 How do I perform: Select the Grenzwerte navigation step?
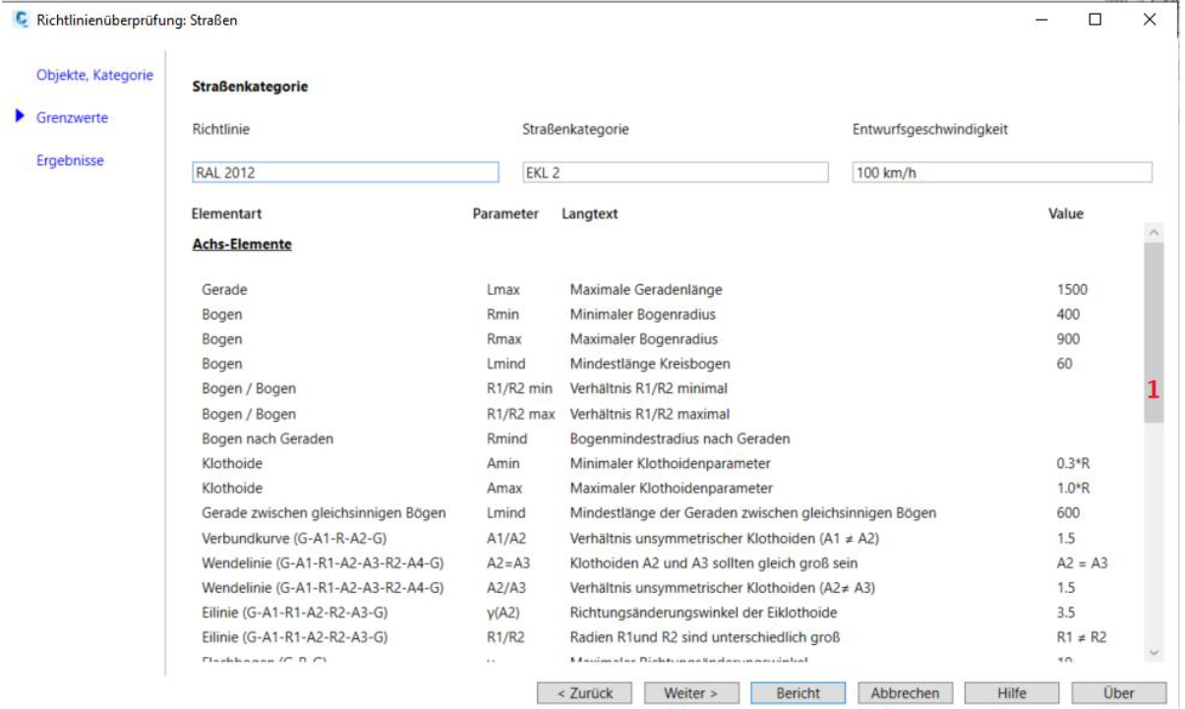(72, 118)
